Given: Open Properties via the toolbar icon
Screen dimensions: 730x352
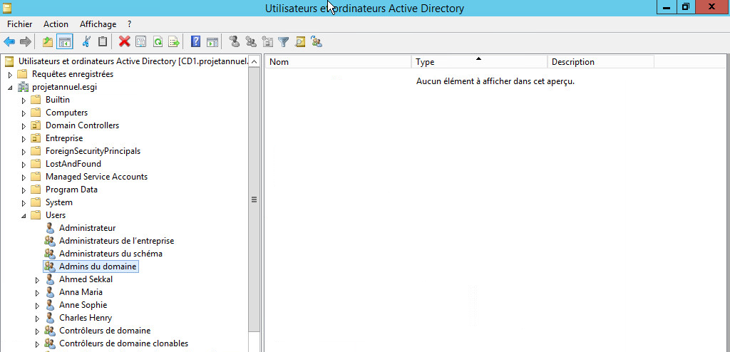Looking at the screenshot, I should point(140,42).
